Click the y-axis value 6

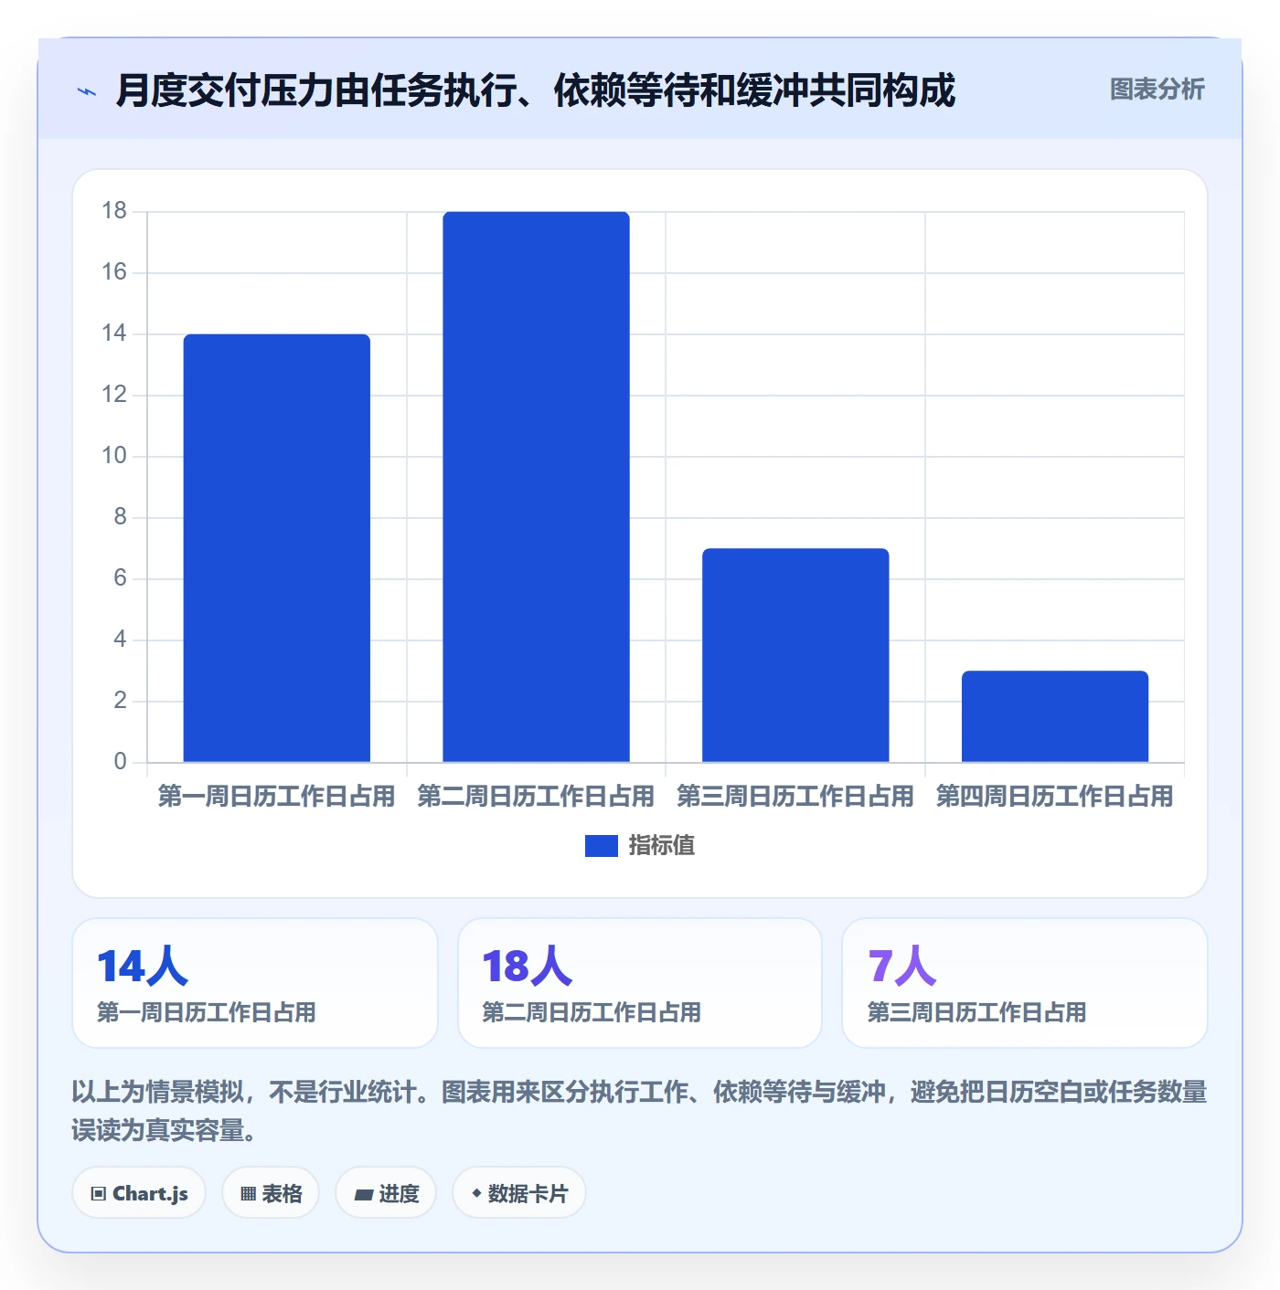pyautogui.click(x=120, y=578)
